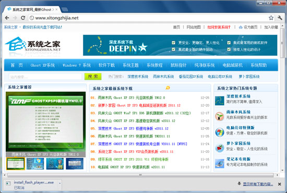Bookmark this page with the star icon

(271, 18)
